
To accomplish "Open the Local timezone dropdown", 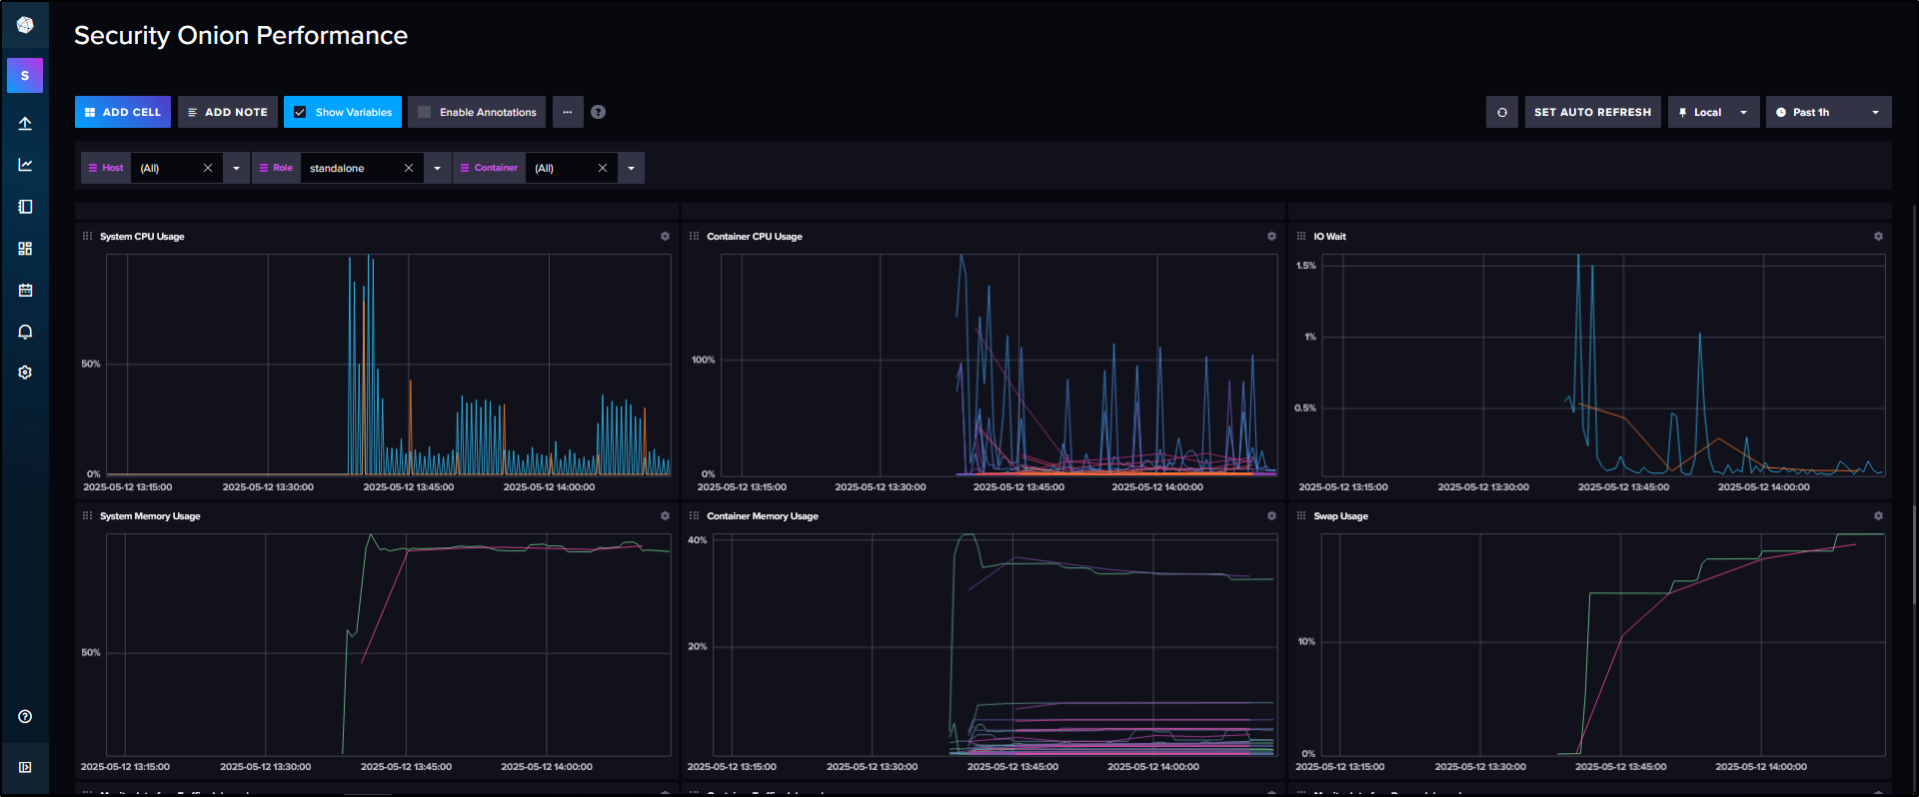I will 1713,112.
